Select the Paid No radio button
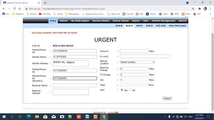214x120 pixels. pos(130,90)
